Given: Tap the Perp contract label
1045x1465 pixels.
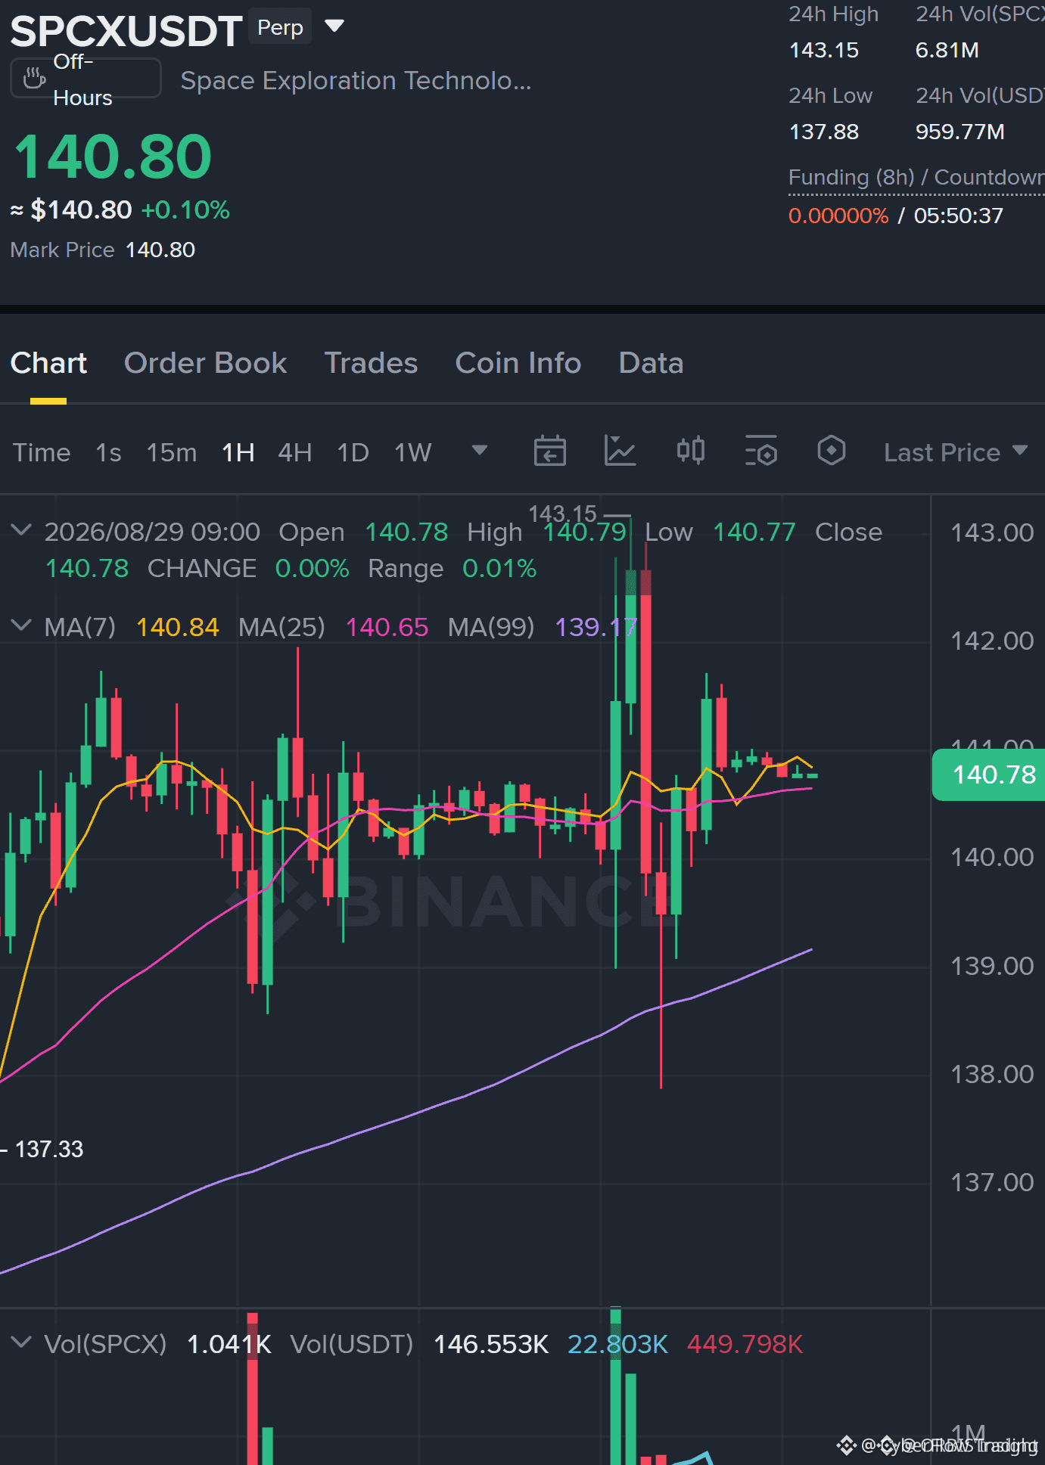Looking at the screenshot, I should coord(280,27).
